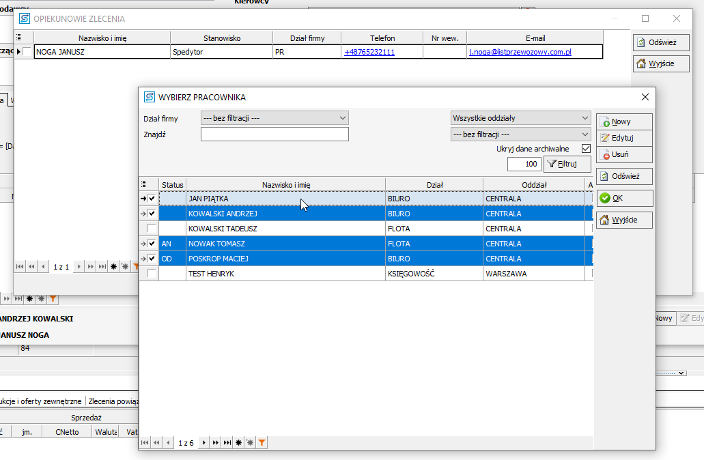Sort by the Oddział column header
The image size is (704, 460).
tap(534, 184)
